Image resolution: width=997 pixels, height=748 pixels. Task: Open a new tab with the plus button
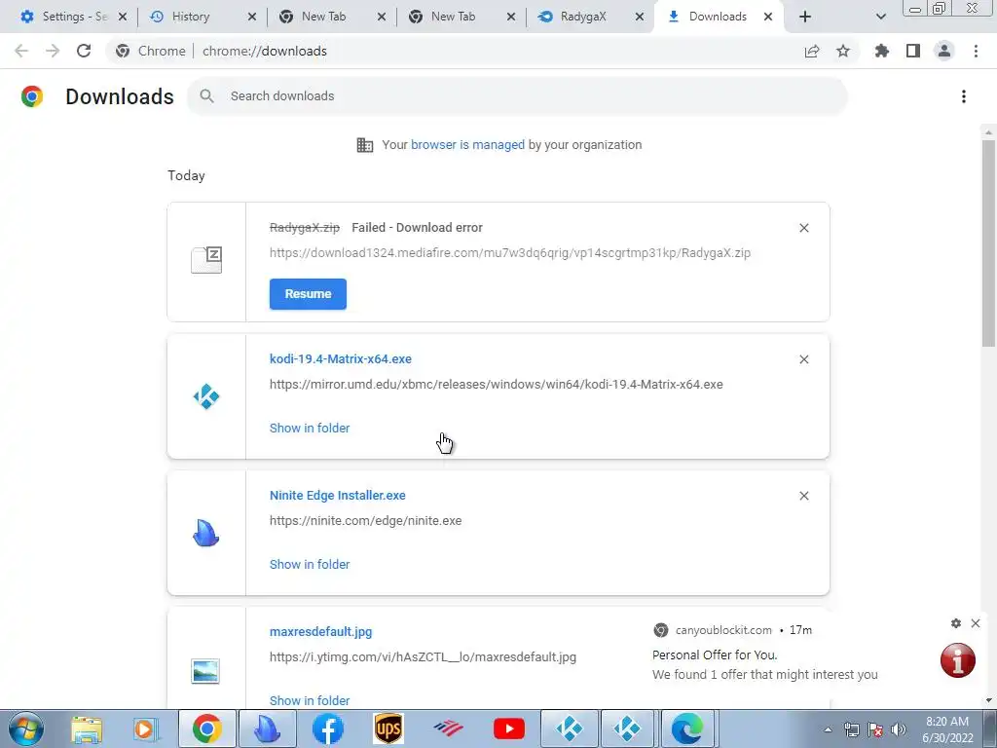click(x=805, y=17)
